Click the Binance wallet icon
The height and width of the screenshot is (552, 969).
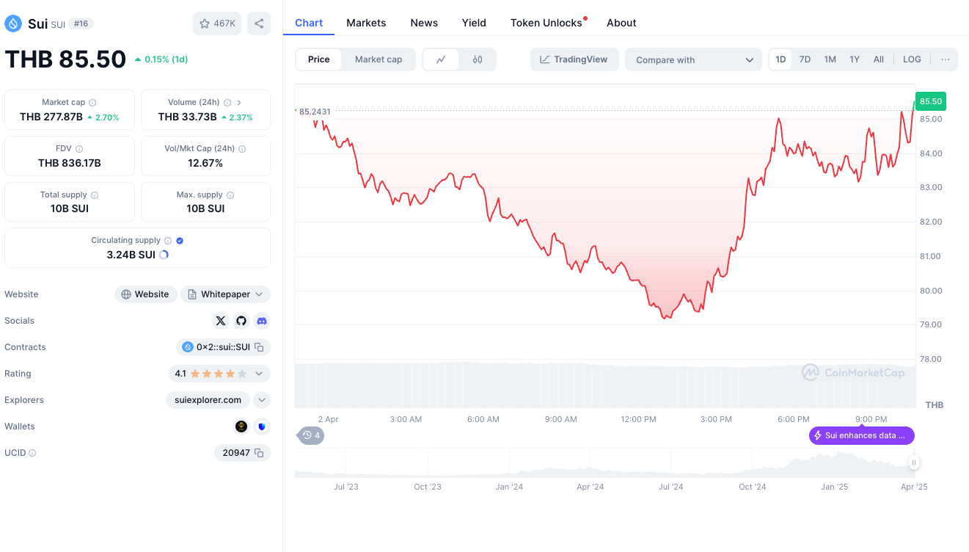[241, 426]
